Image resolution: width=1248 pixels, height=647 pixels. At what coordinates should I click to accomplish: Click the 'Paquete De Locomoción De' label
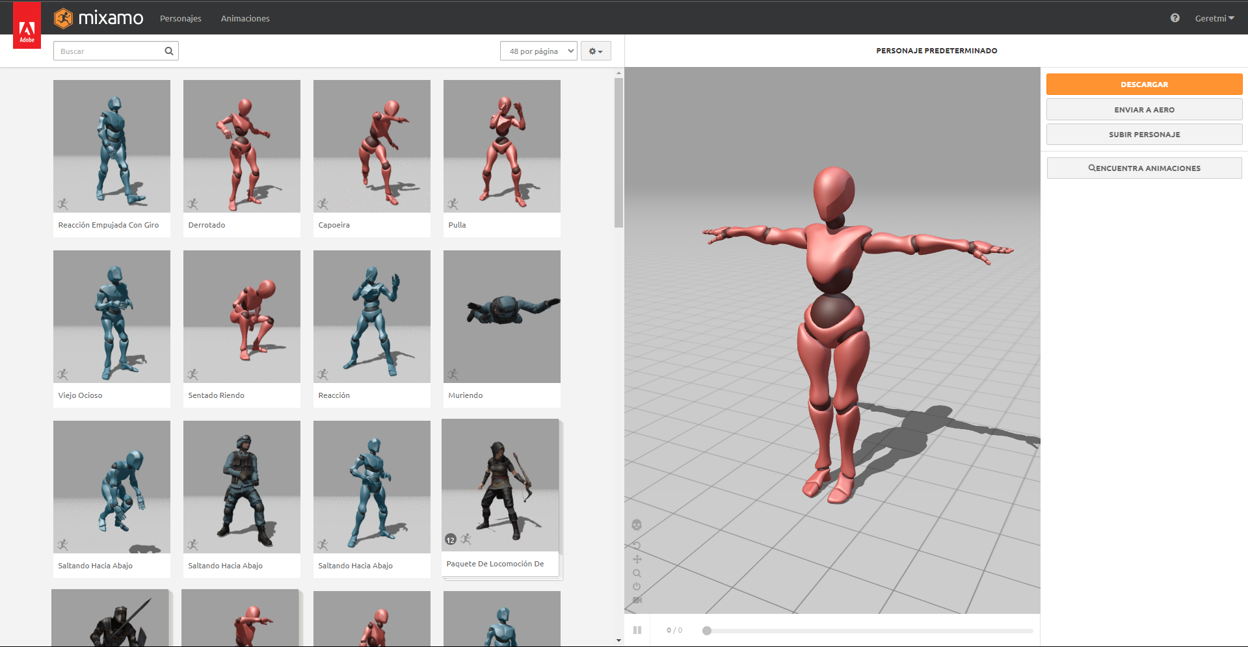click(495, 564)
